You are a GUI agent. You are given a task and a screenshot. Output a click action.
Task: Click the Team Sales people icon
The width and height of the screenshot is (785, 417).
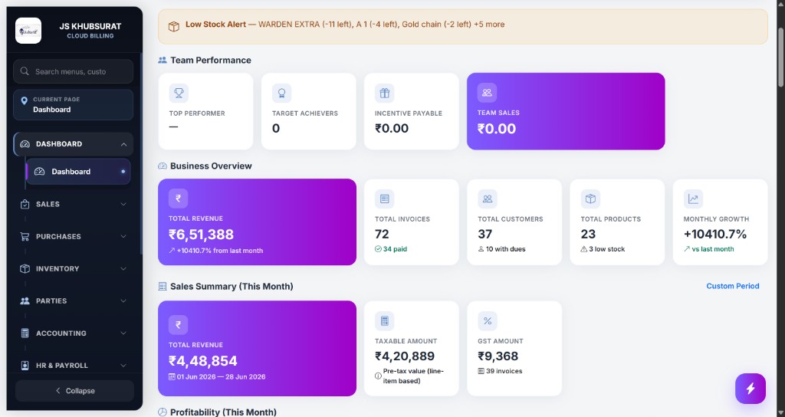[487, 93]
